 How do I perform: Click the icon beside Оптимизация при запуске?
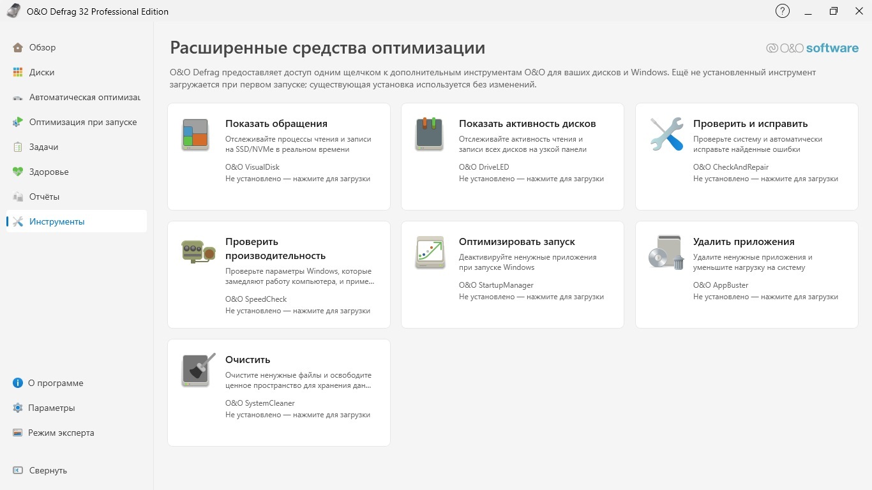click(18, 122)
